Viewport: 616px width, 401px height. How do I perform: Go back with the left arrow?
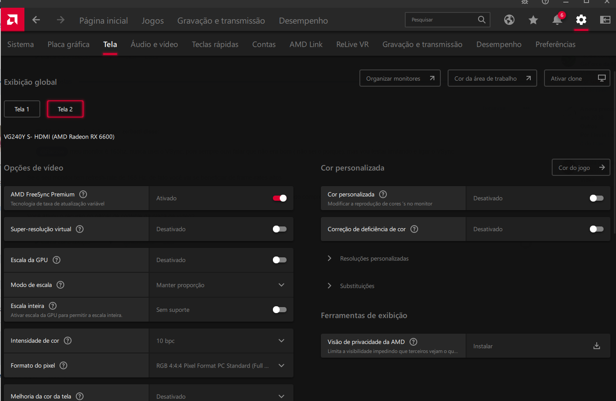(x=36, y=20)
